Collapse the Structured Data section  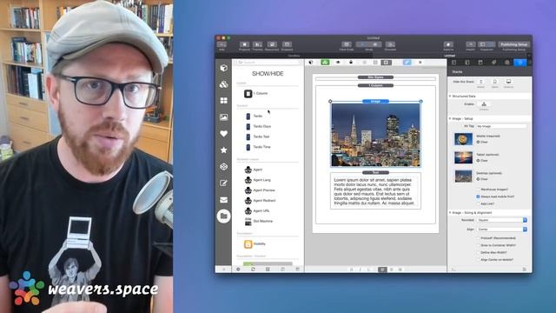450,97
